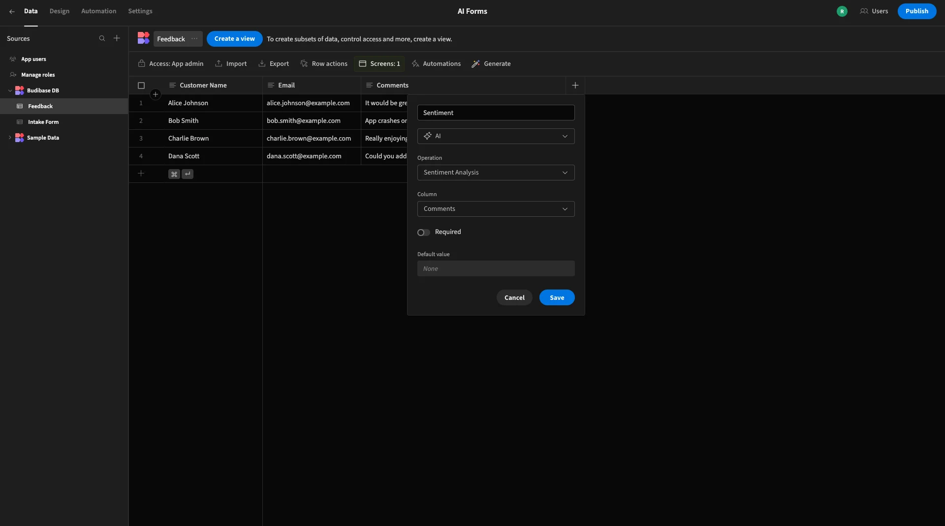Click the Charlie Brown cell

coord(213,139)
